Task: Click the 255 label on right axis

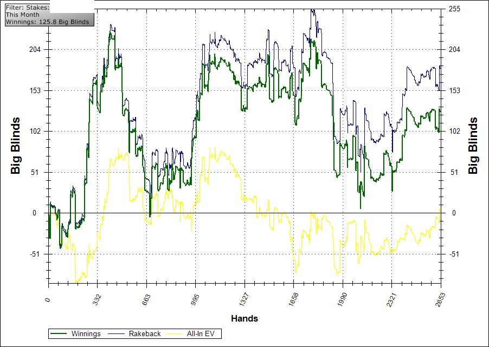Action: [454, 9]
